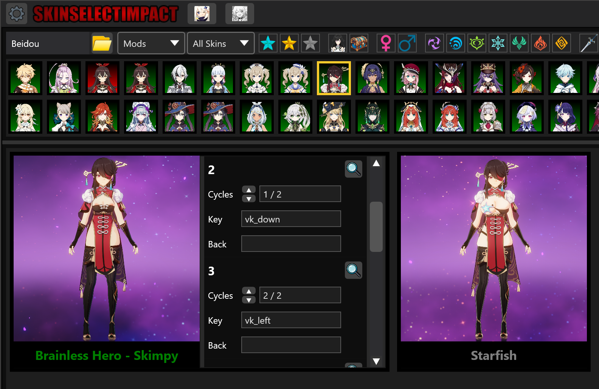Viewport: 599px width, 389px height.
Task: Toggle the gray star filter
Action: (x=310, y=43)
